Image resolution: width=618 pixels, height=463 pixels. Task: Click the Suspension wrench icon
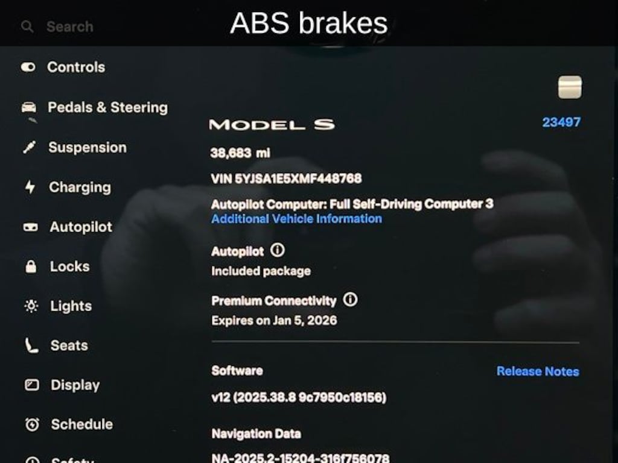tap(30, 147)
